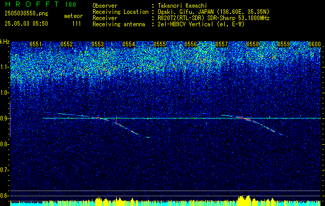The width and height of the screenshot is (325, 206).
Task: Click the receiving location Ogaki, Gifu text
Action: pyautogui.click(x=213, y=12)
